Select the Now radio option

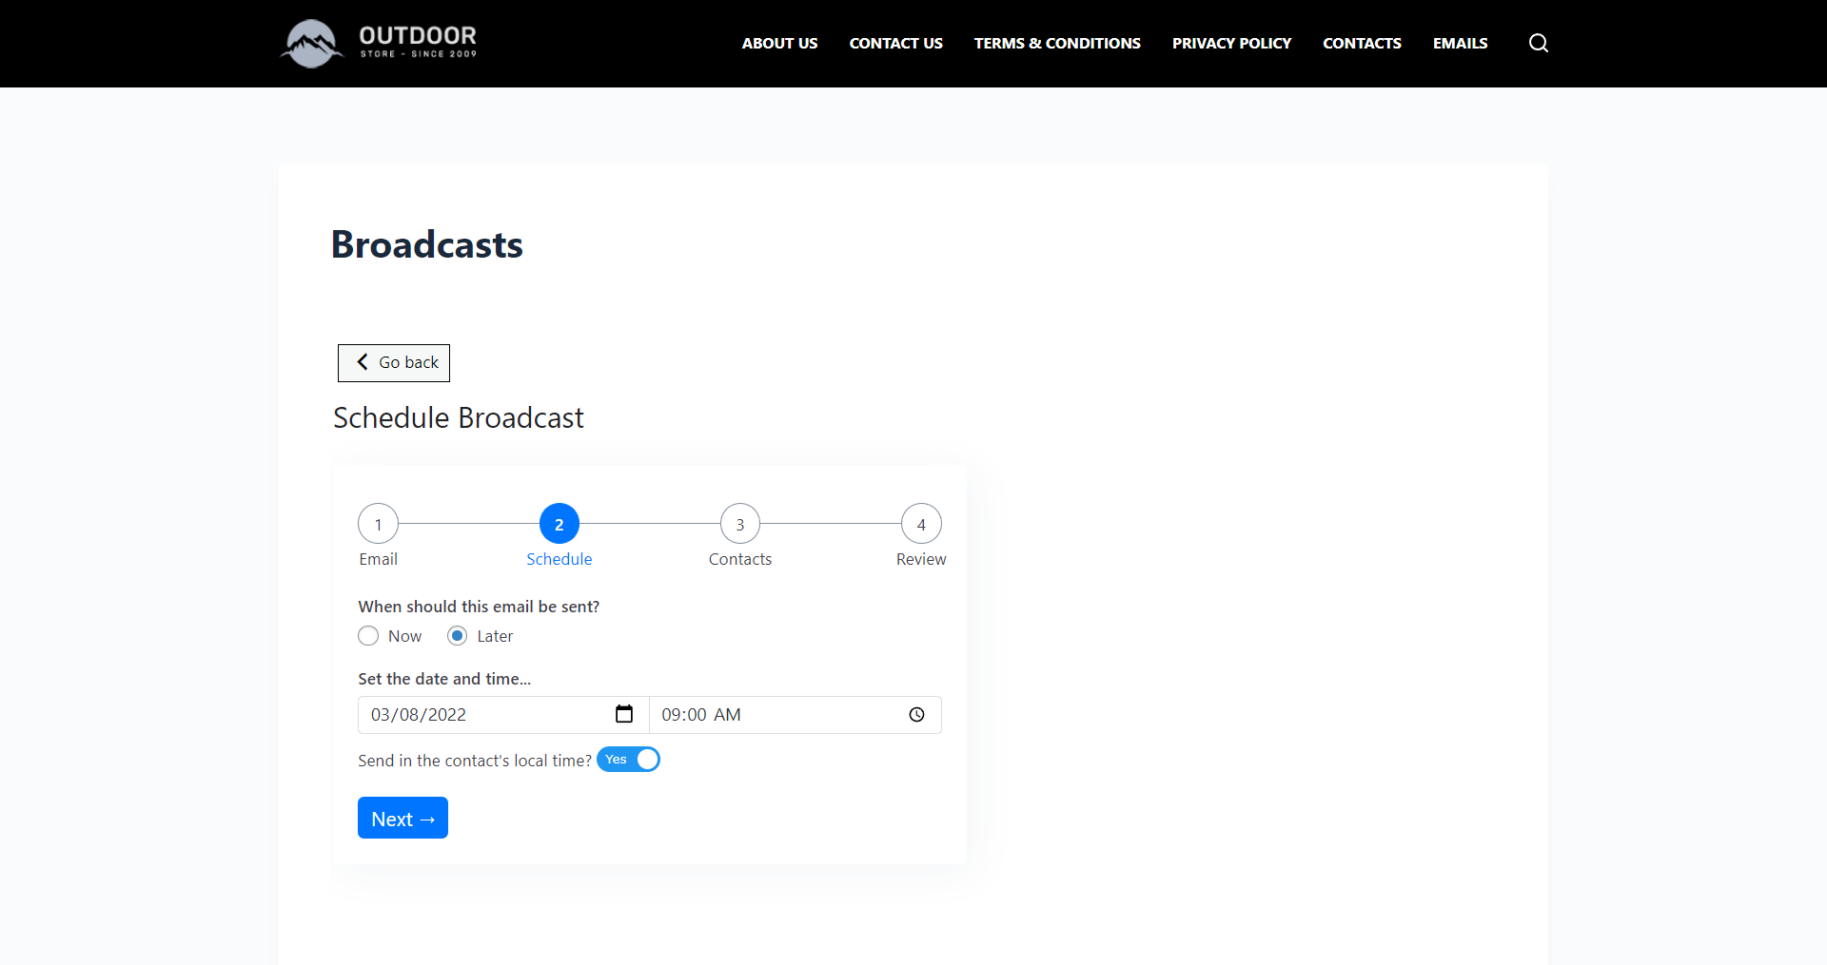coord(368,636)
